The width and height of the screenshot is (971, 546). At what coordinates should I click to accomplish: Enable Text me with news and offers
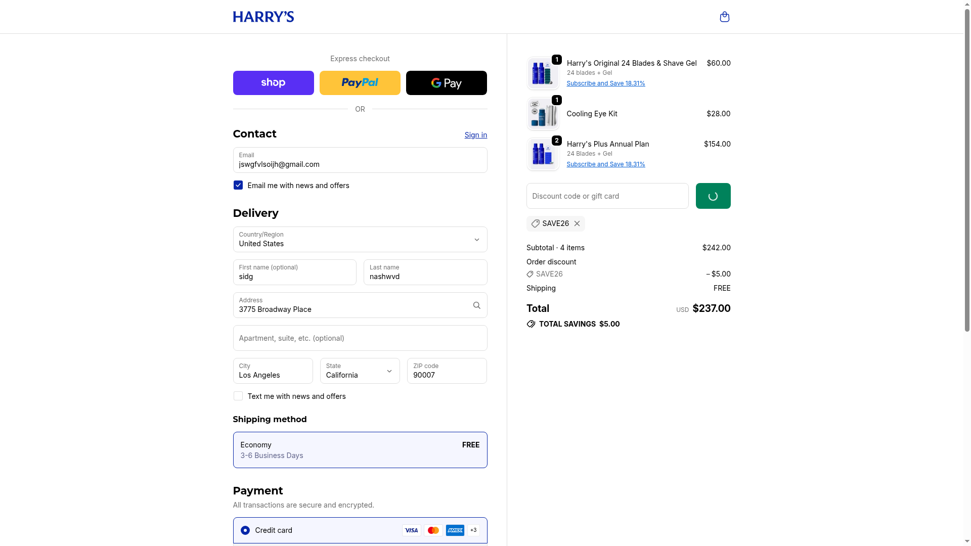tap(238, 396)
